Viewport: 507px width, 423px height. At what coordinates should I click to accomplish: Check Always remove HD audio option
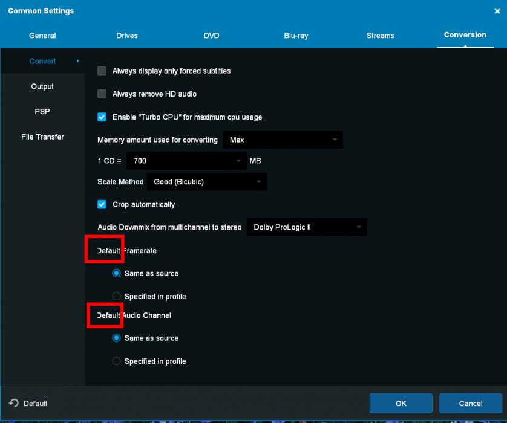tap(102, 94)
